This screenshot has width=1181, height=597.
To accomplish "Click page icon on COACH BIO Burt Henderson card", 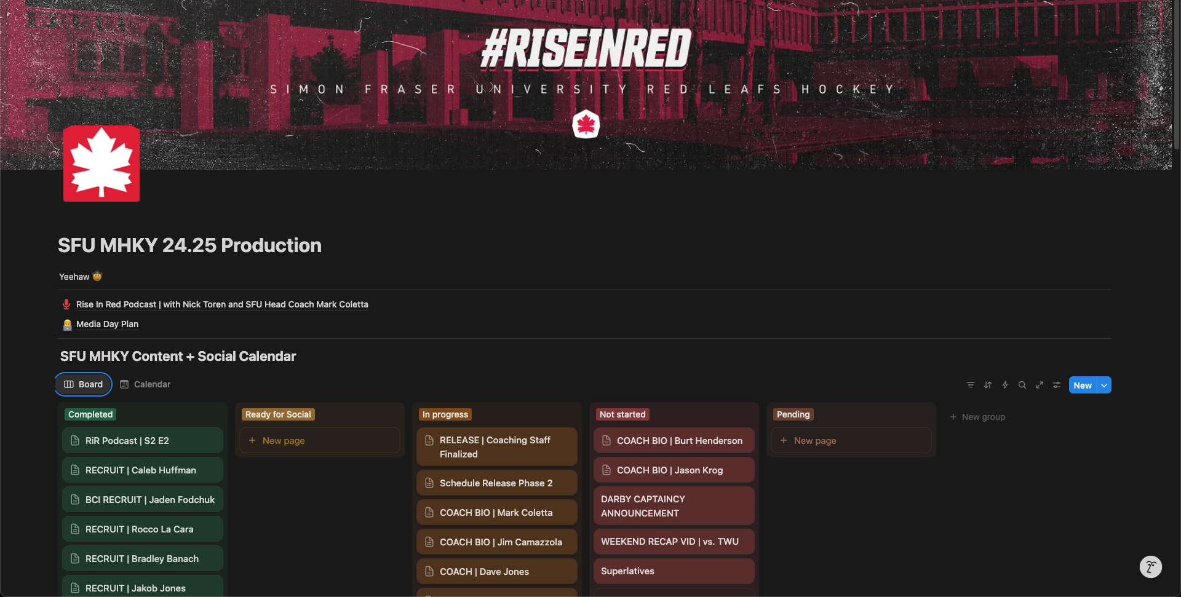I will pos(606,440).
